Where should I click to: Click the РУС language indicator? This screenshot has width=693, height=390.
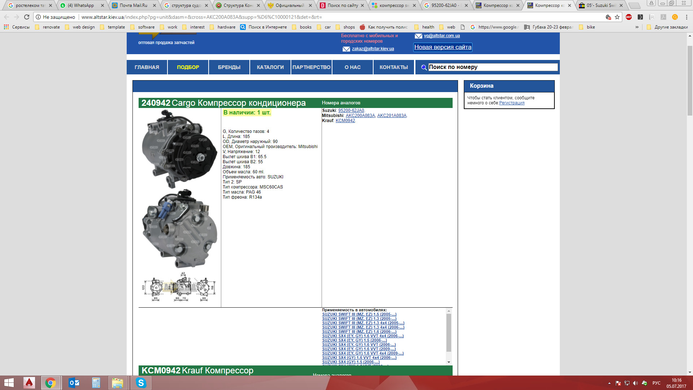[657, 383]
